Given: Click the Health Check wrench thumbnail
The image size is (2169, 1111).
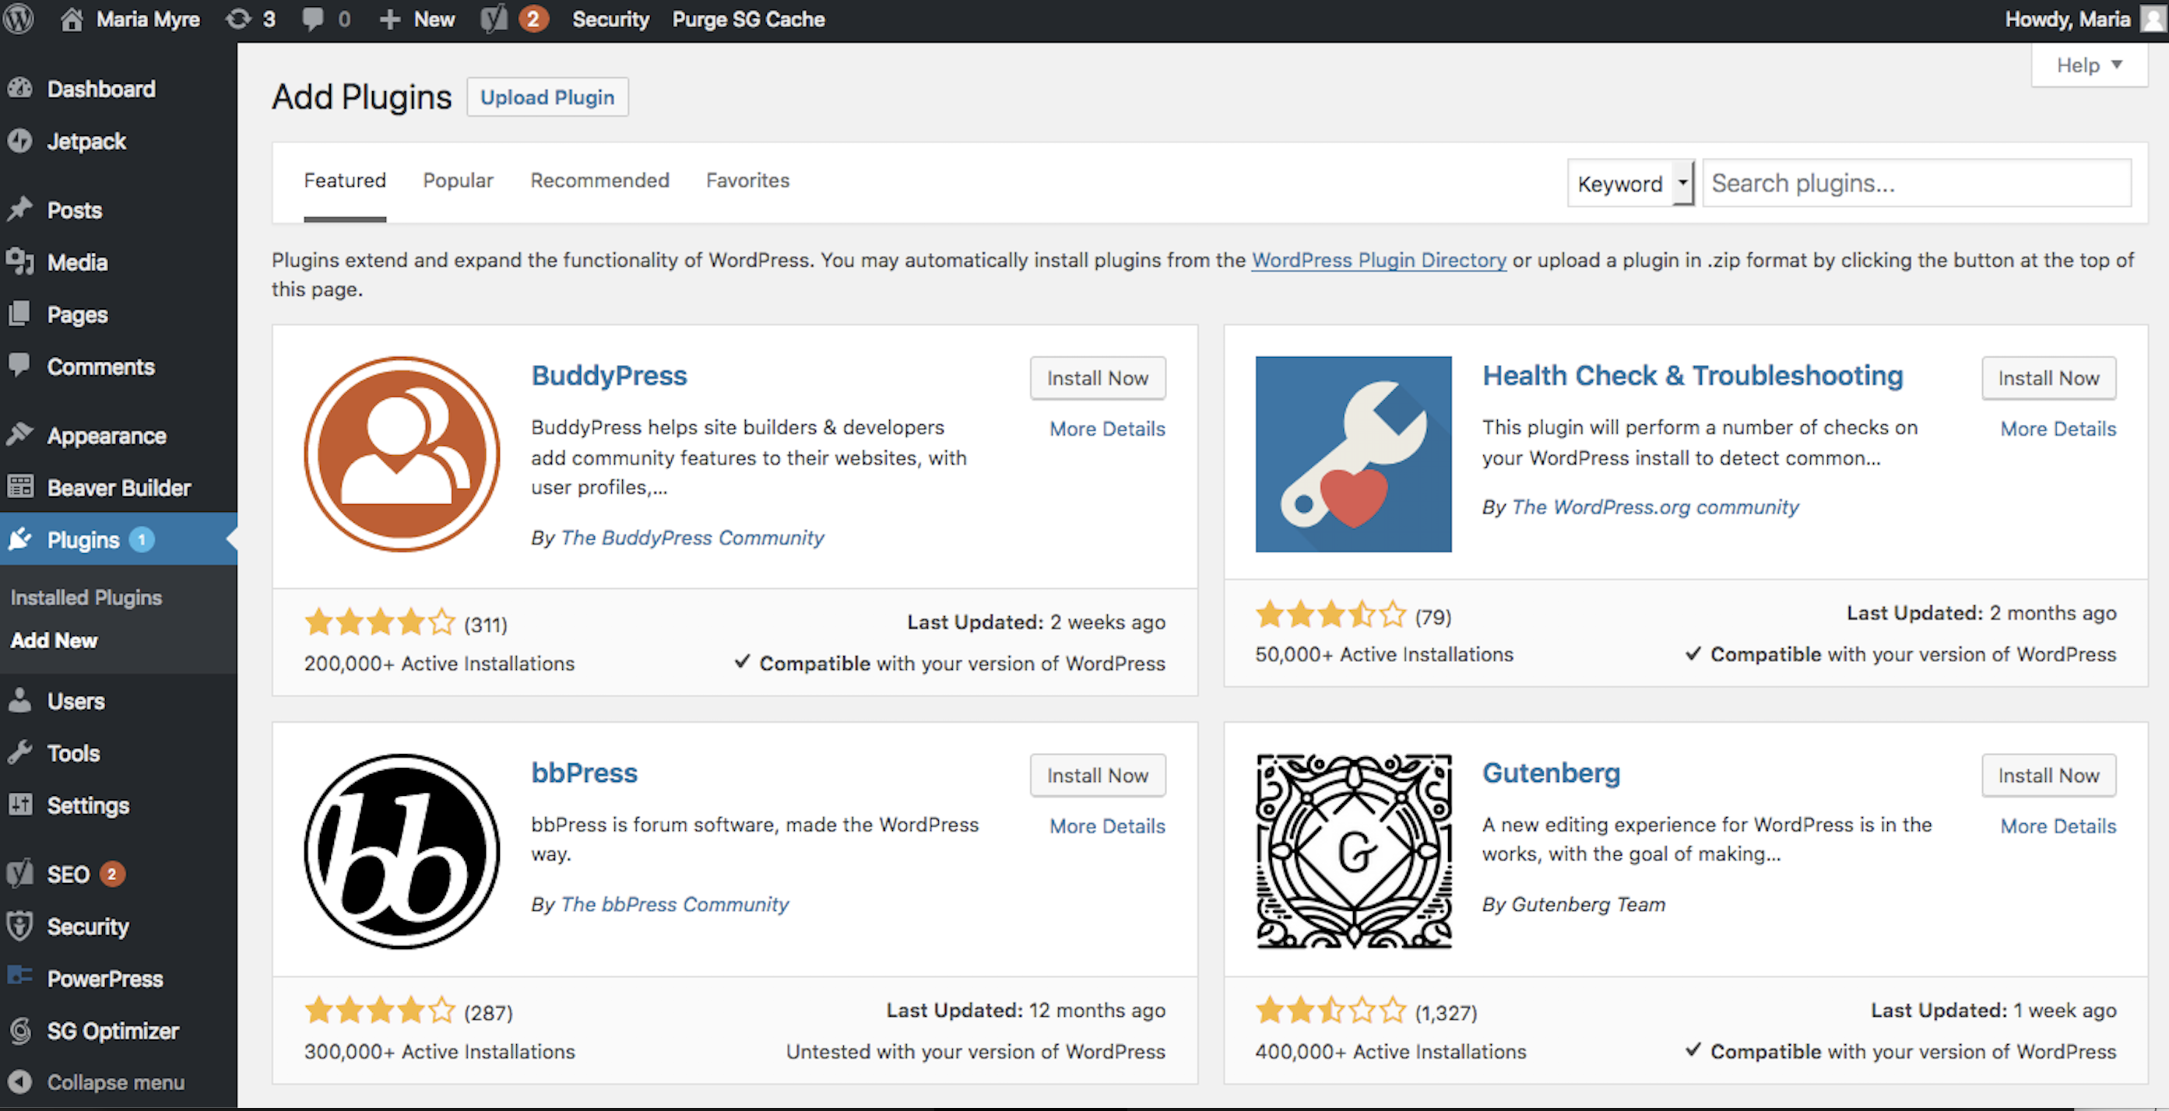Looking at the screenshot, I should [1353, 454].
